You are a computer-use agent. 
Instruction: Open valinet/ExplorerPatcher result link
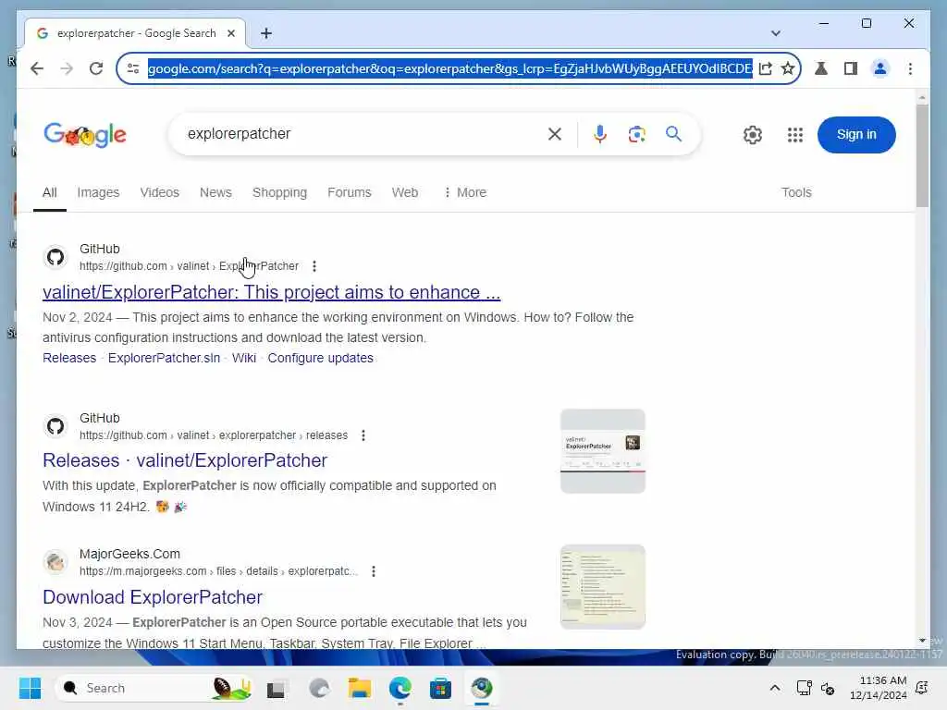pos(271,292)
